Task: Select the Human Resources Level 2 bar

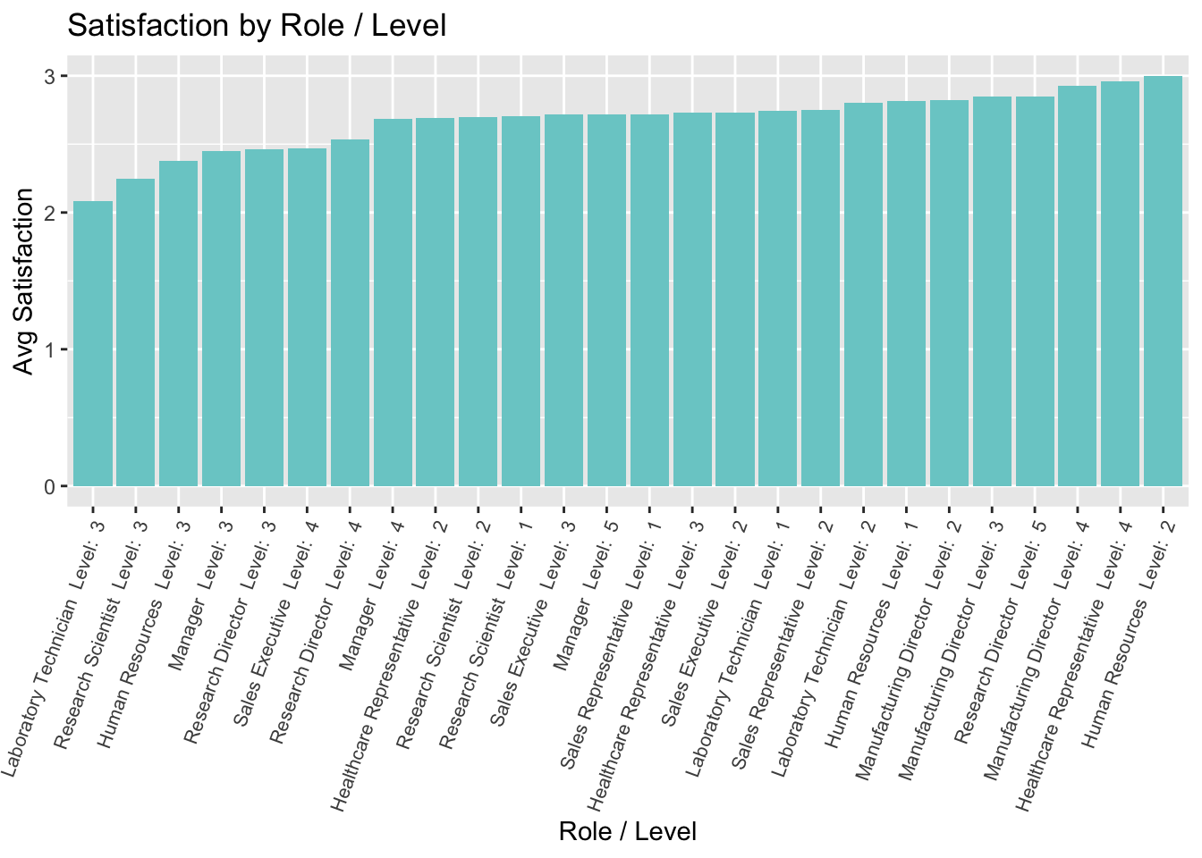Action: click(1163, 282)
